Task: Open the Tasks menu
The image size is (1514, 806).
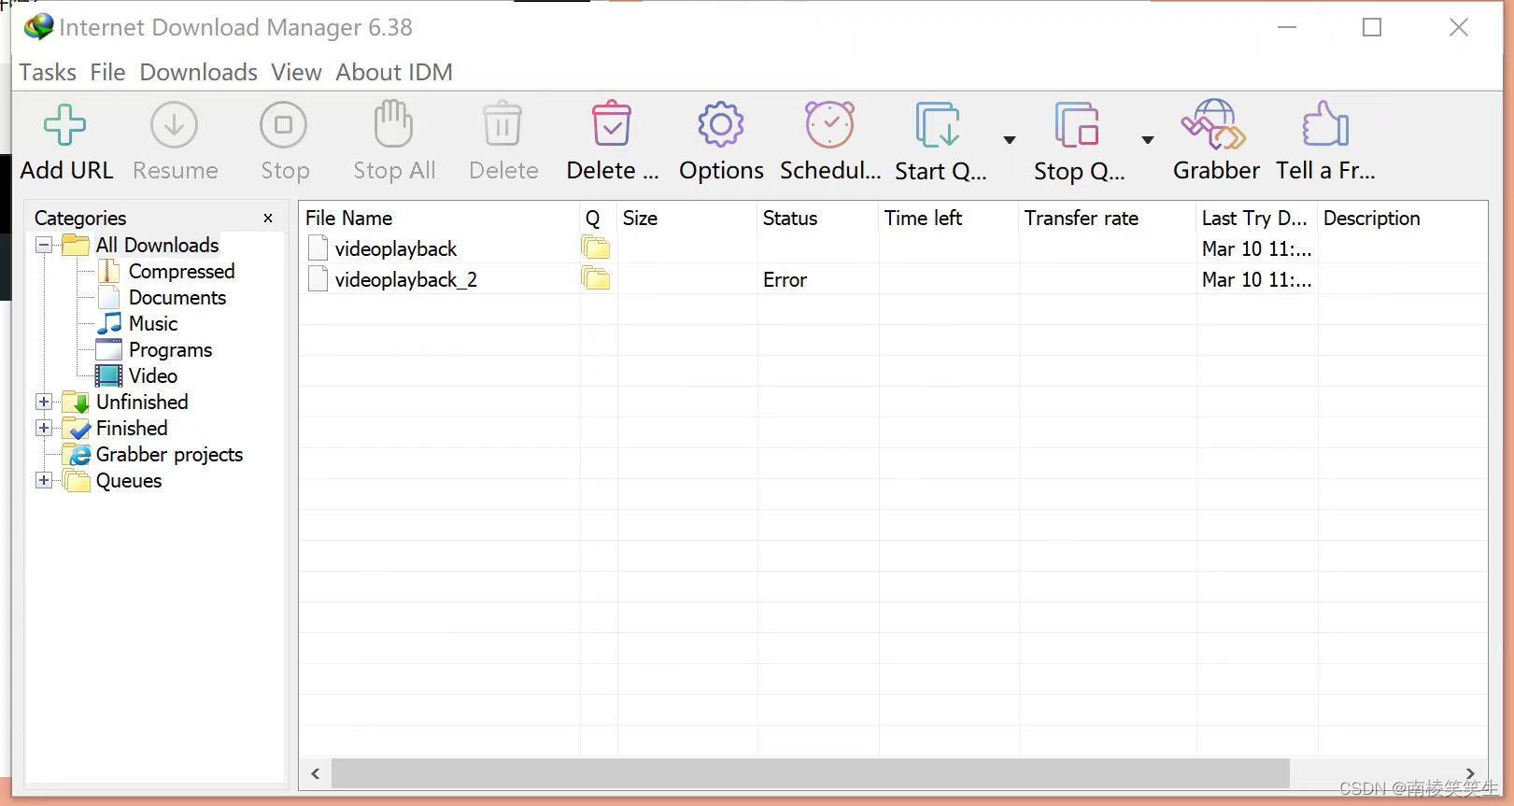Action: (48, 72)
